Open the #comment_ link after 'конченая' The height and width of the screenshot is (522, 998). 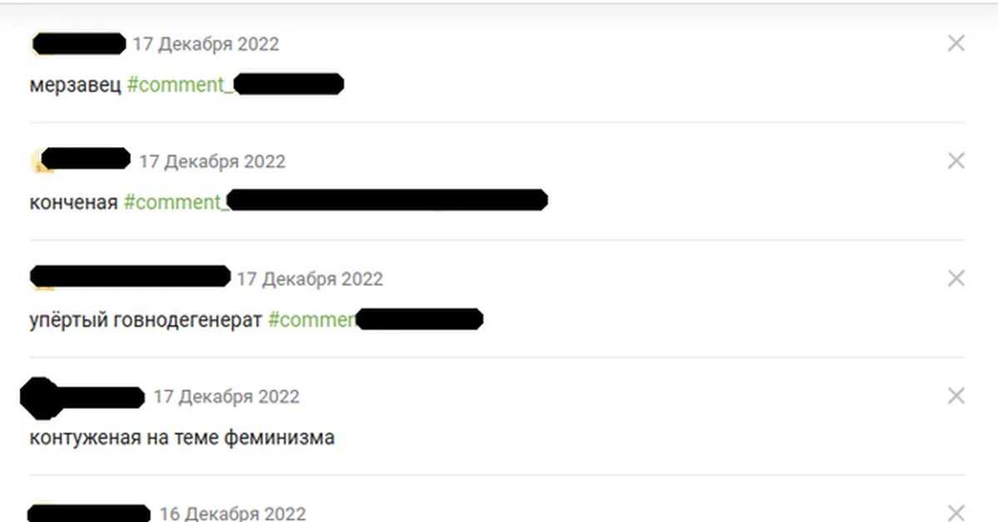pyautogui.click(x=335, y=201)
